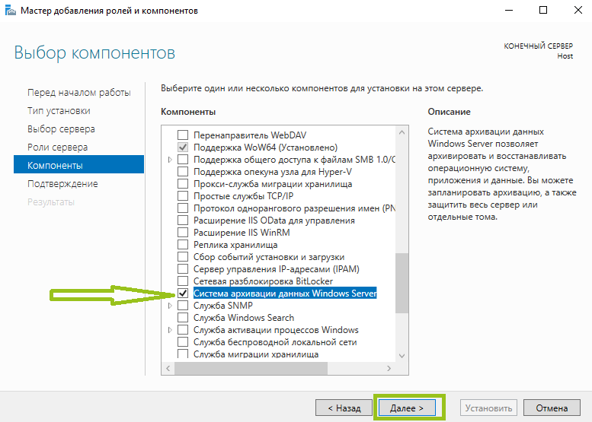Select Поддержка WoW64 (Установлено) row
Screen dimensions: 592x422
(x=265, y=148)
